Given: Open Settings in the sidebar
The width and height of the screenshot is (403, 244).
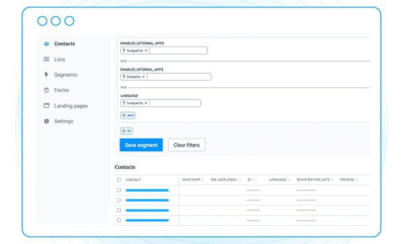Looking at the screenshot, I should click(x=64, y=121).
